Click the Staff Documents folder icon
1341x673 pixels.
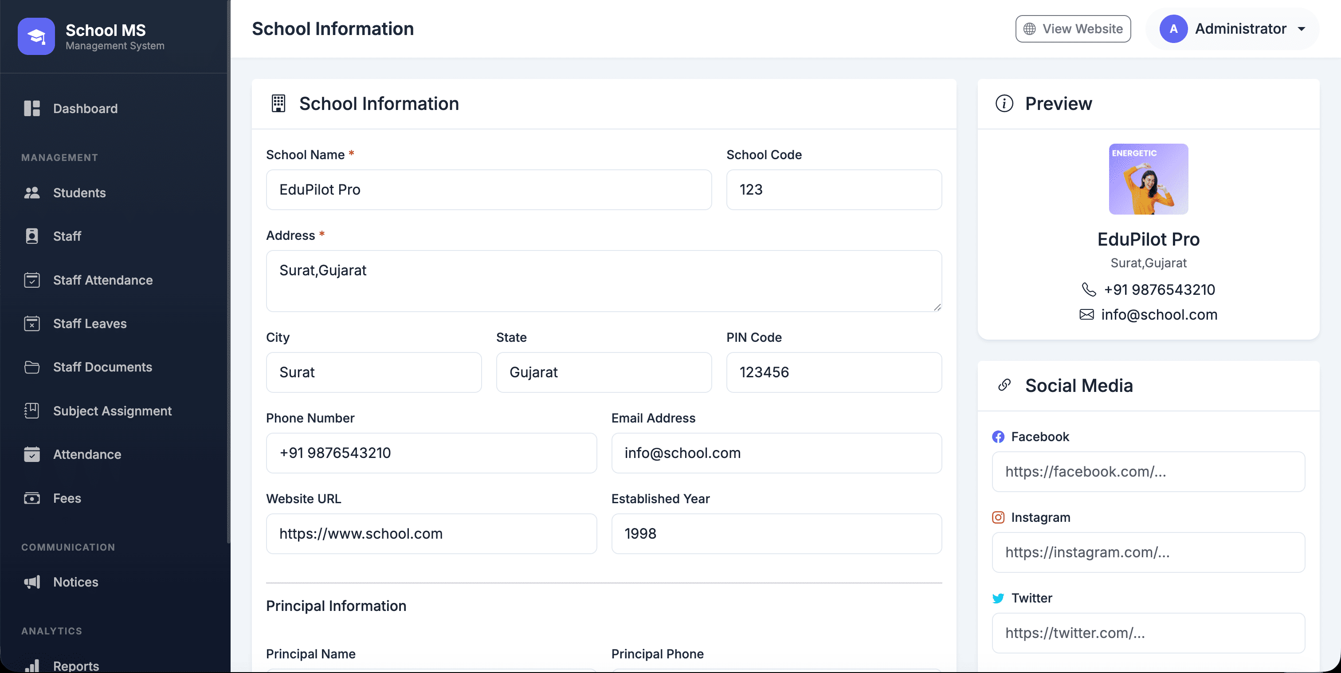tap(32, 367)
